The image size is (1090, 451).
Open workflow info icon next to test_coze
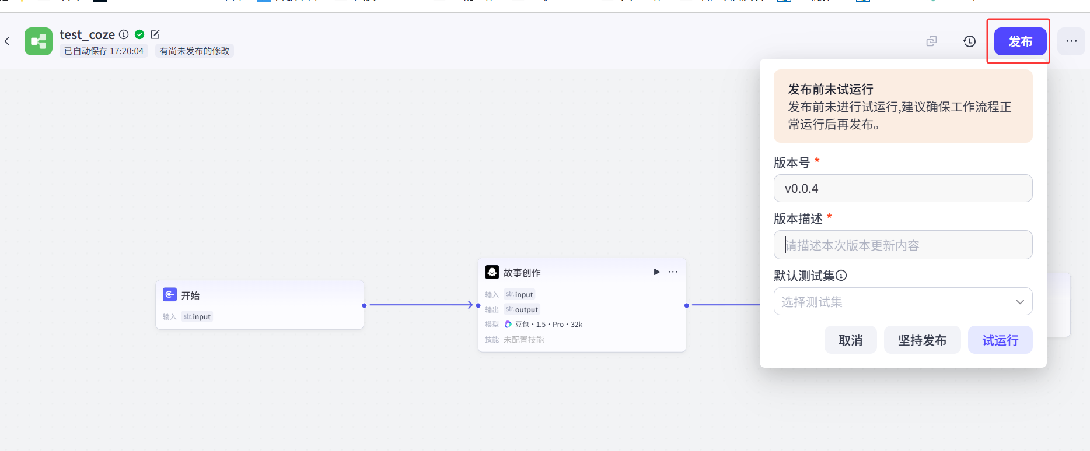click(124, 34)
